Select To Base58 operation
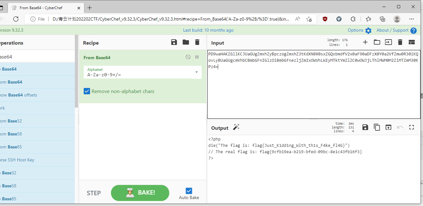 pos(37,186)
